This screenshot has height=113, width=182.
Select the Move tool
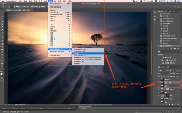[2, 13]
